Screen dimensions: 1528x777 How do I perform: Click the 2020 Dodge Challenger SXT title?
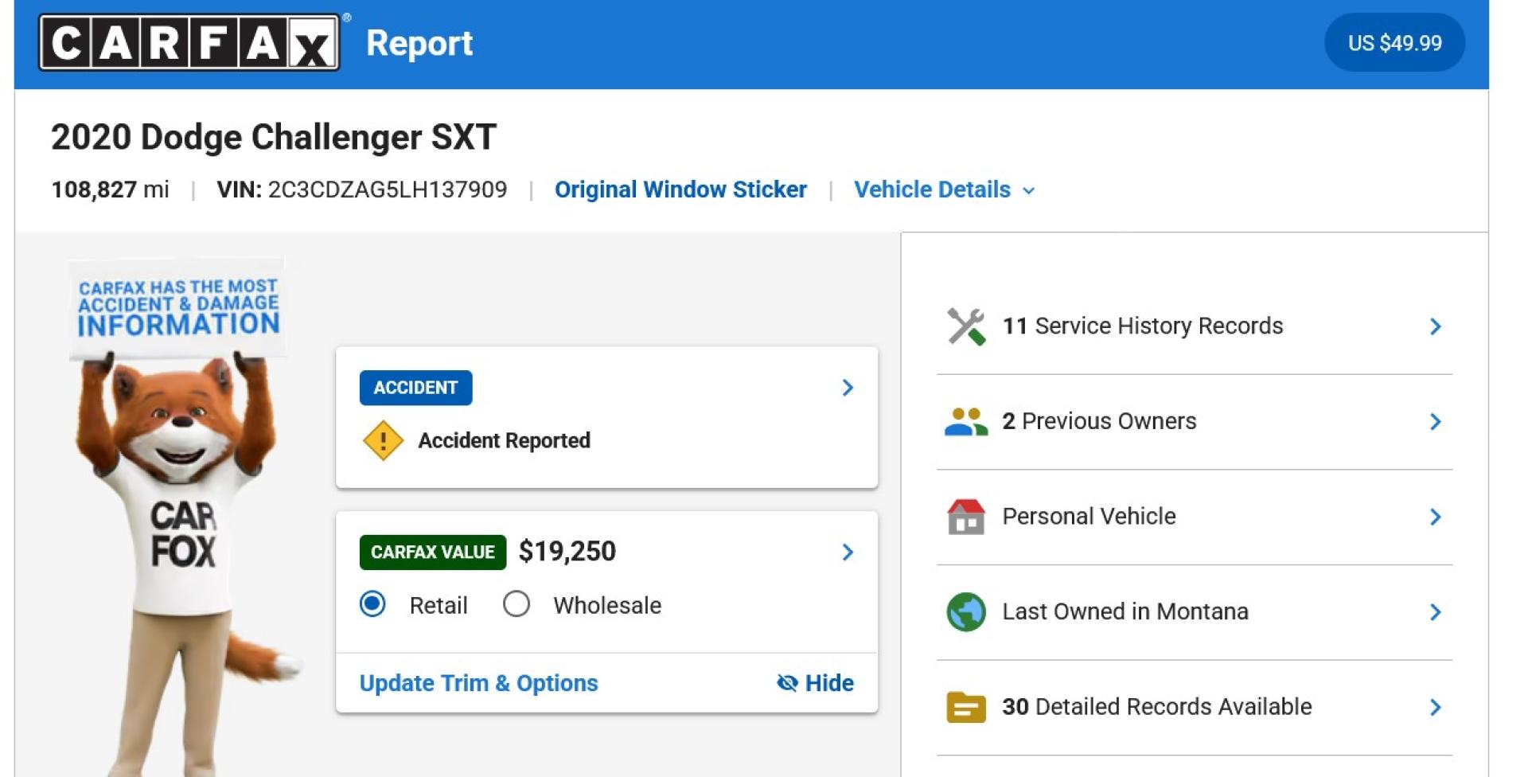[274, 137]
